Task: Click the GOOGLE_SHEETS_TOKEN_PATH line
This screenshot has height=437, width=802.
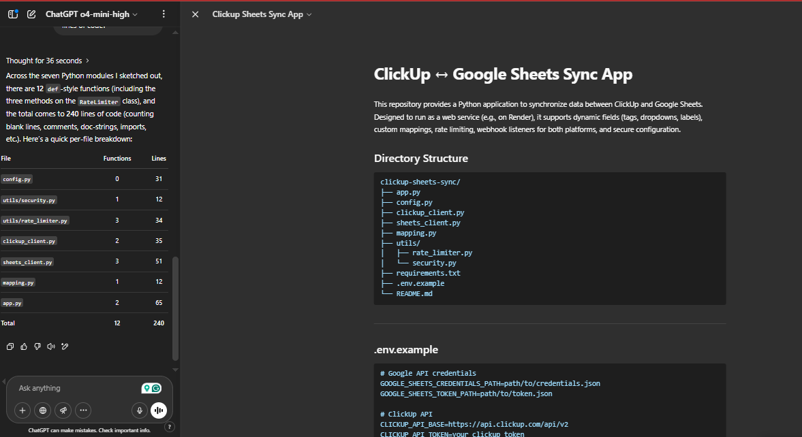Action: coord(466,393)
